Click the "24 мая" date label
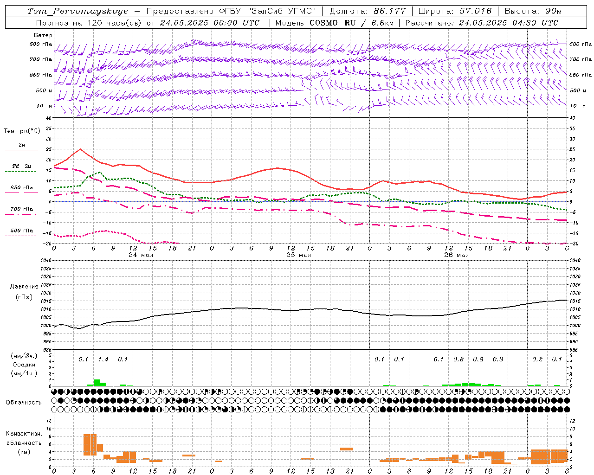This screenshot has height=475, width=594. 141,255
